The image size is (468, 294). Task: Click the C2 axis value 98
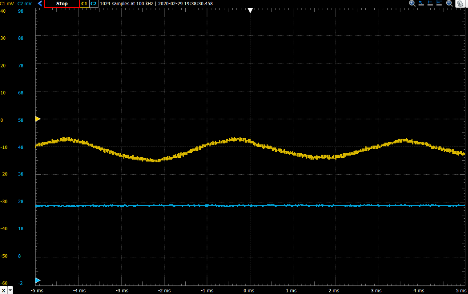[x=20, y=11]
